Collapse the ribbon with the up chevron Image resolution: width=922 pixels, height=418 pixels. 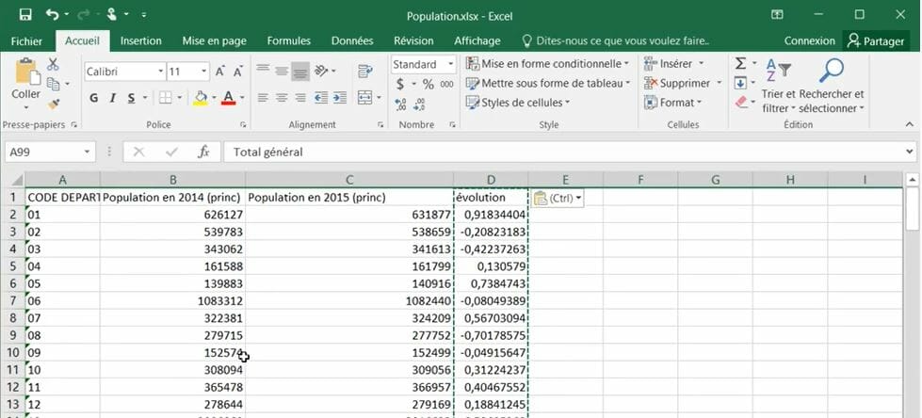click(x=910, y=124)
